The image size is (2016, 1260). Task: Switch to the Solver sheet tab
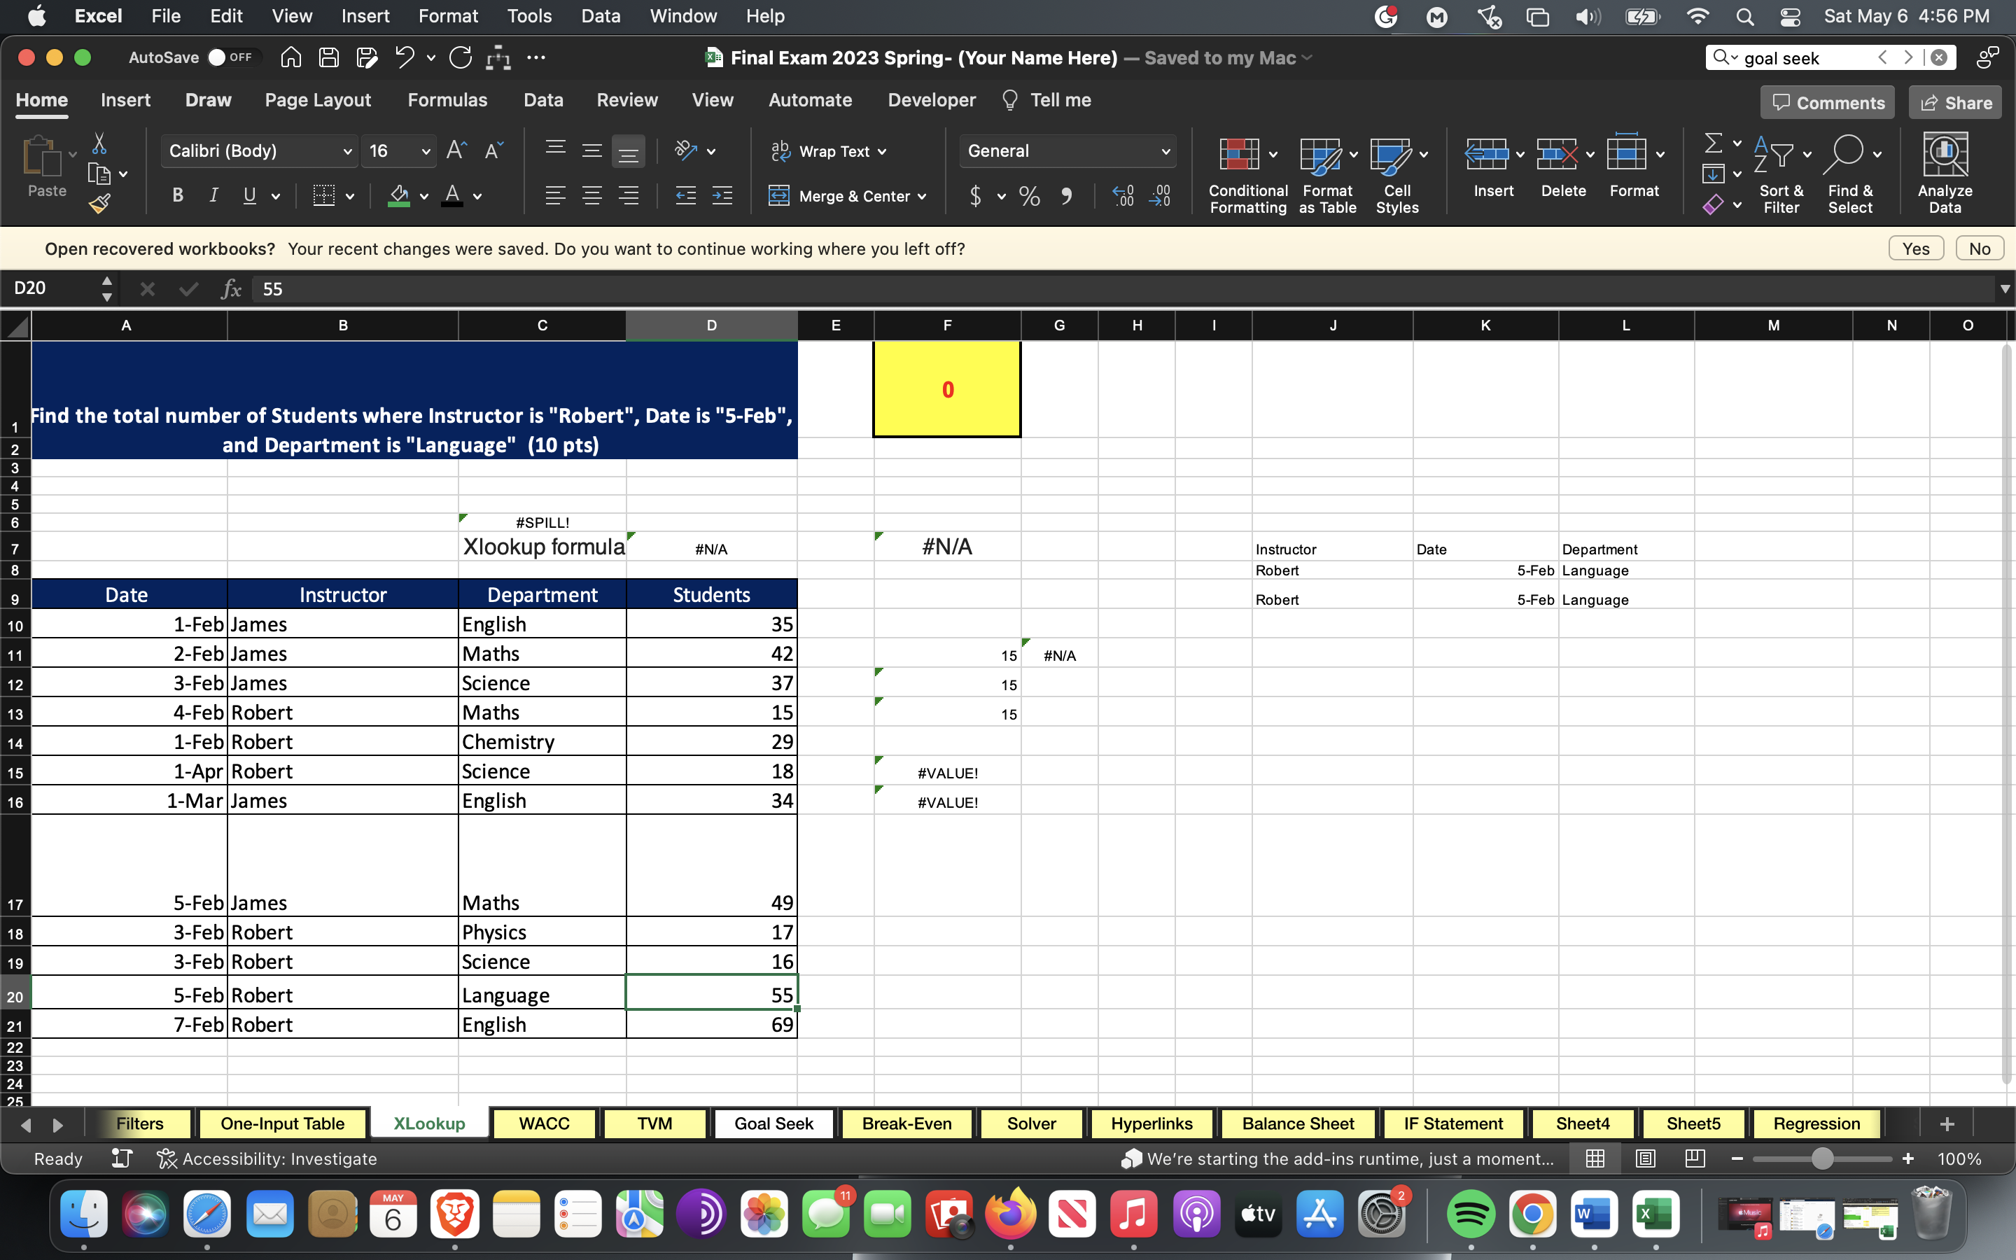click(1031, 1123)
